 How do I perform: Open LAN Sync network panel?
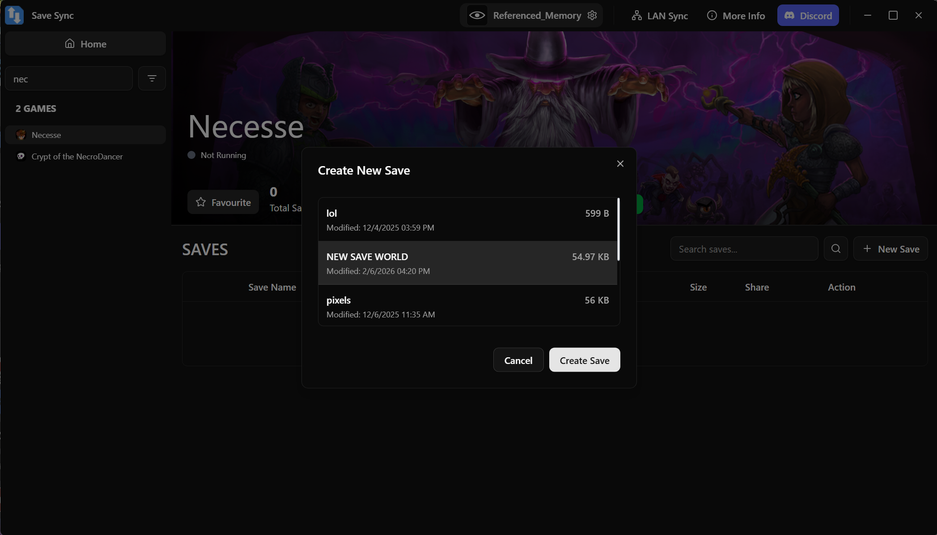(660, 16)
